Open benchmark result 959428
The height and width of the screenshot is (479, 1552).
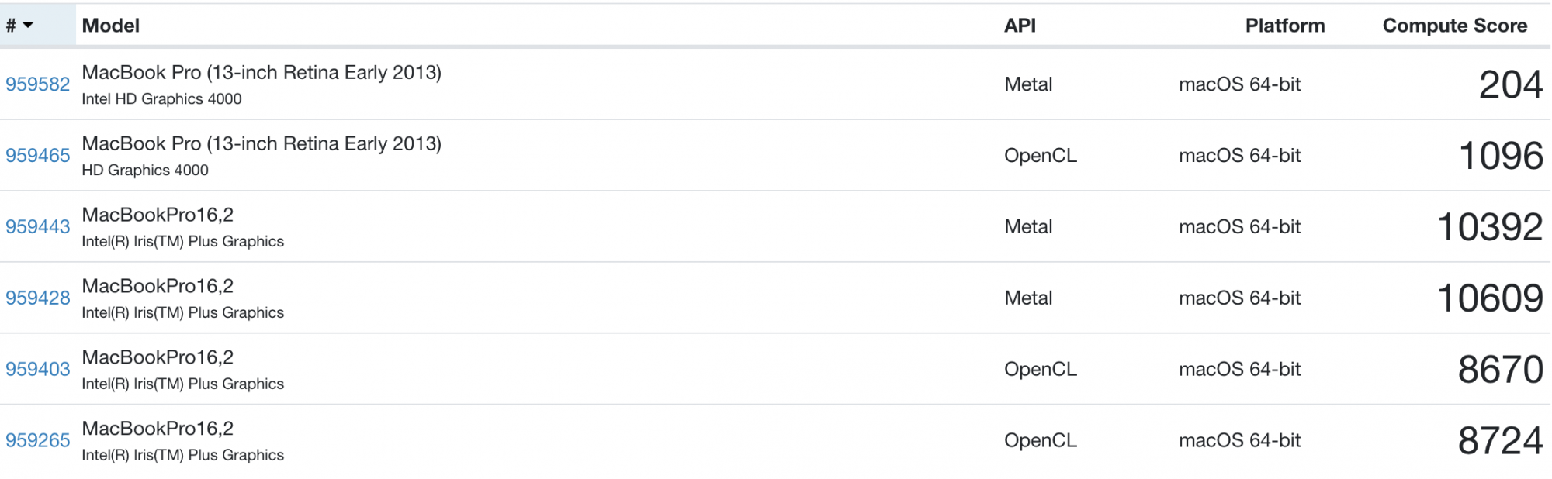tap(38, 298)
